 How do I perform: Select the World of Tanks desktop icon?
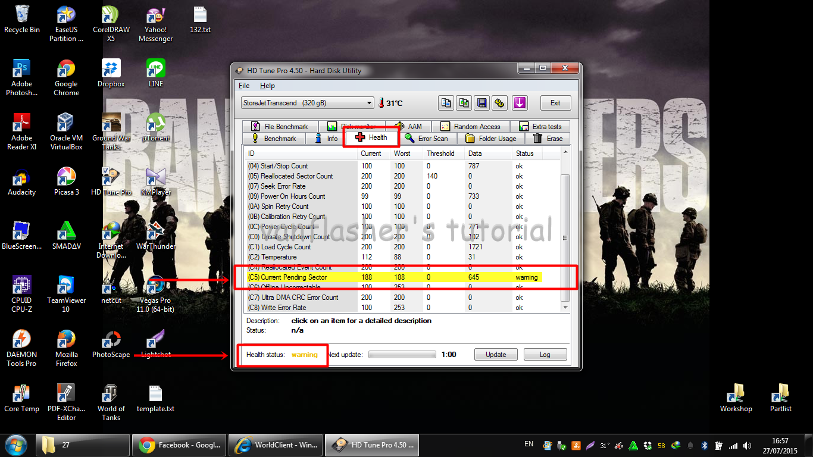pyautogui.click(x=111, y=403)
